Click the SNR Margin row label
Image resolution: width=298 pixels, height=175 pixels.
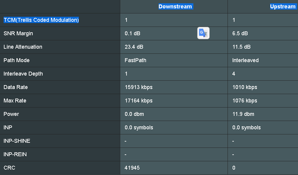[18, 33]
